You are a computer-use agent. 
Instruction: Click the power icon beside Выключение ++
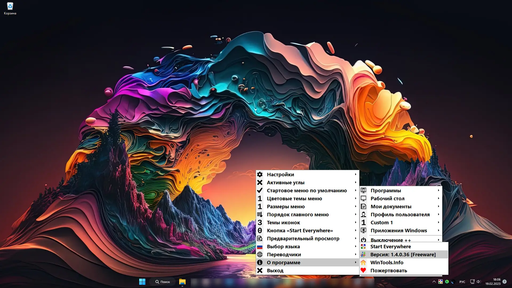point(363,239)
